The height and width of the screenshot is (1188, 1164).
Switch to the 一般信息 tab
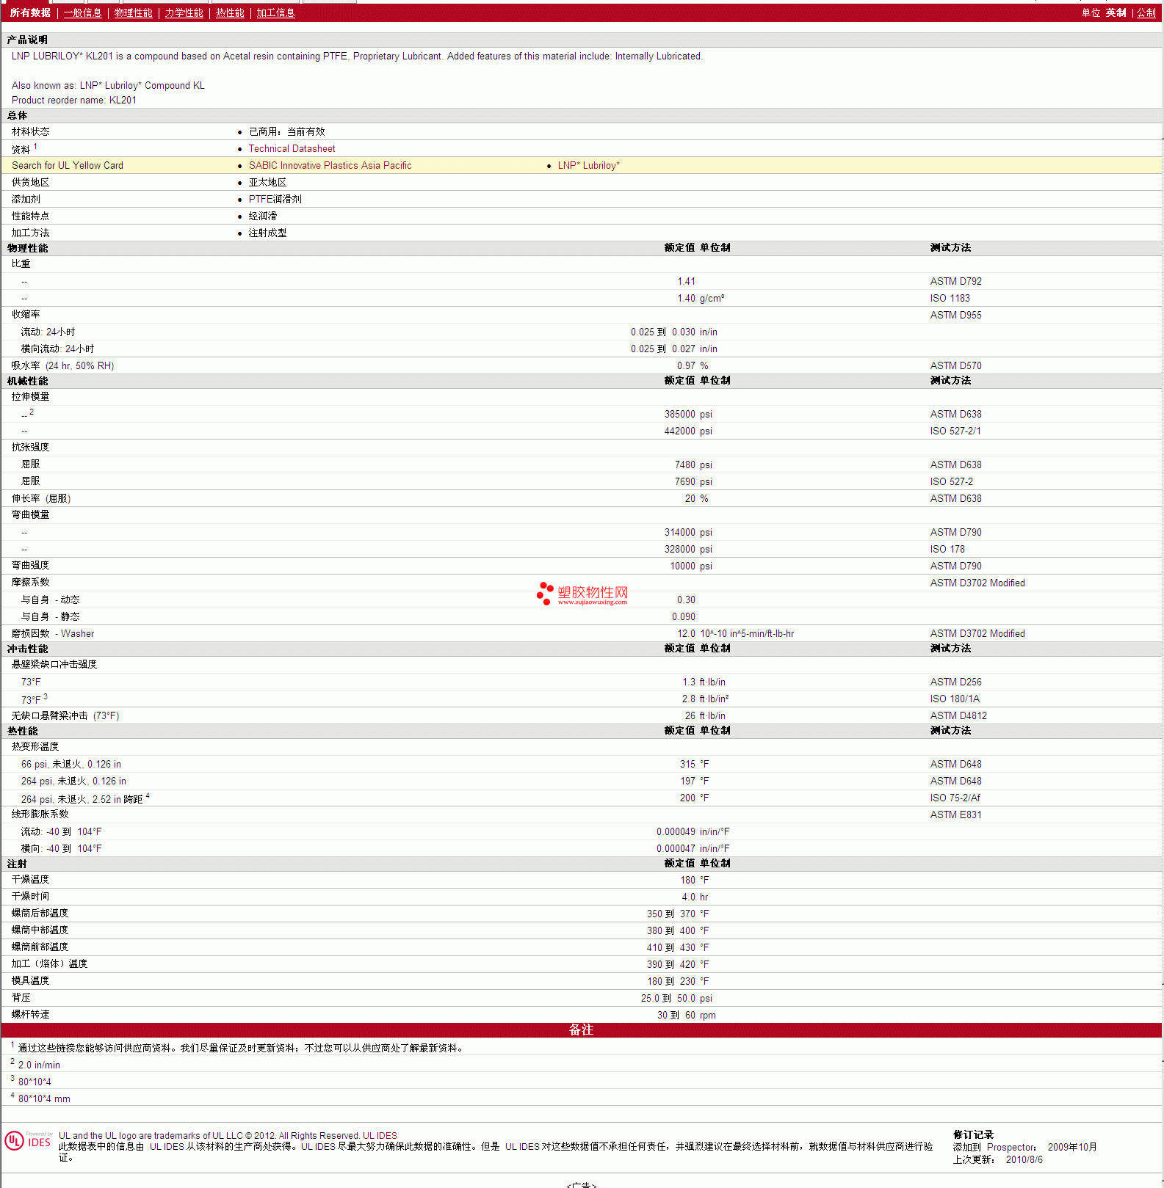tap(82, 13)
